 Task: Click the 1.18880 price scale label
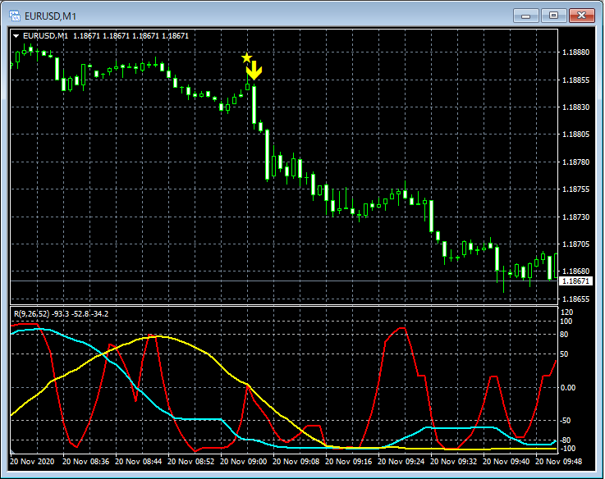(x=574, y=52)
